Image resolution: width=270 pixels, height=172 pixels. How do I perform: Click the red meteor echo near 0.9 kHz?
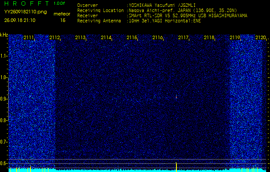(x=176, y=97)
